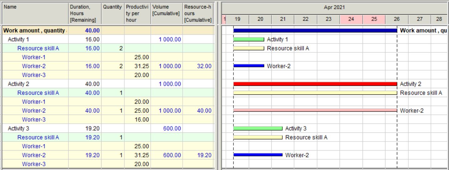Click the Duration, Hours [Remaining] column header
Viewport: 449px width, 170px height.
85,13
